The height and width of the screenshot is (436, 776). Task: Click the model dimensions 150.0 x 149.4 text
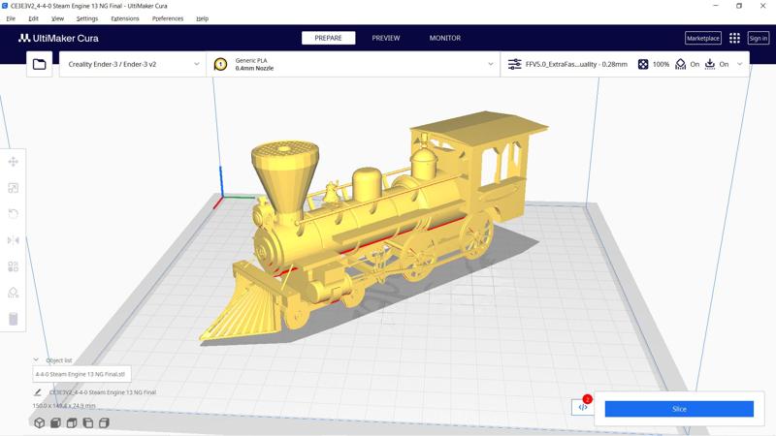click(x=64, y=405)
